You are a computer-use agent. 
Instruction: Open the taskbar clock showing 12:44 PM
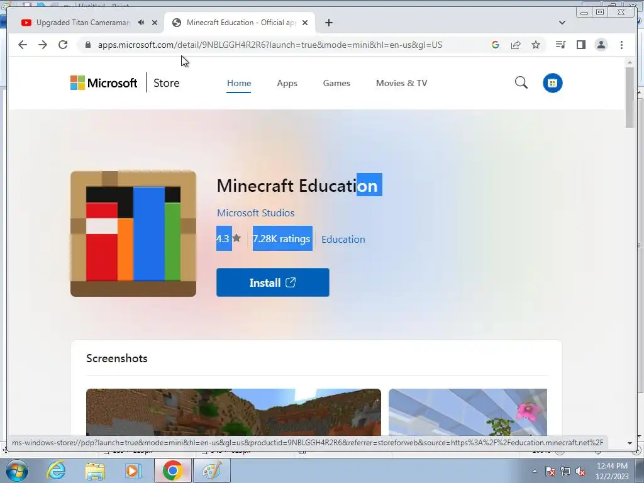(612, 470)
